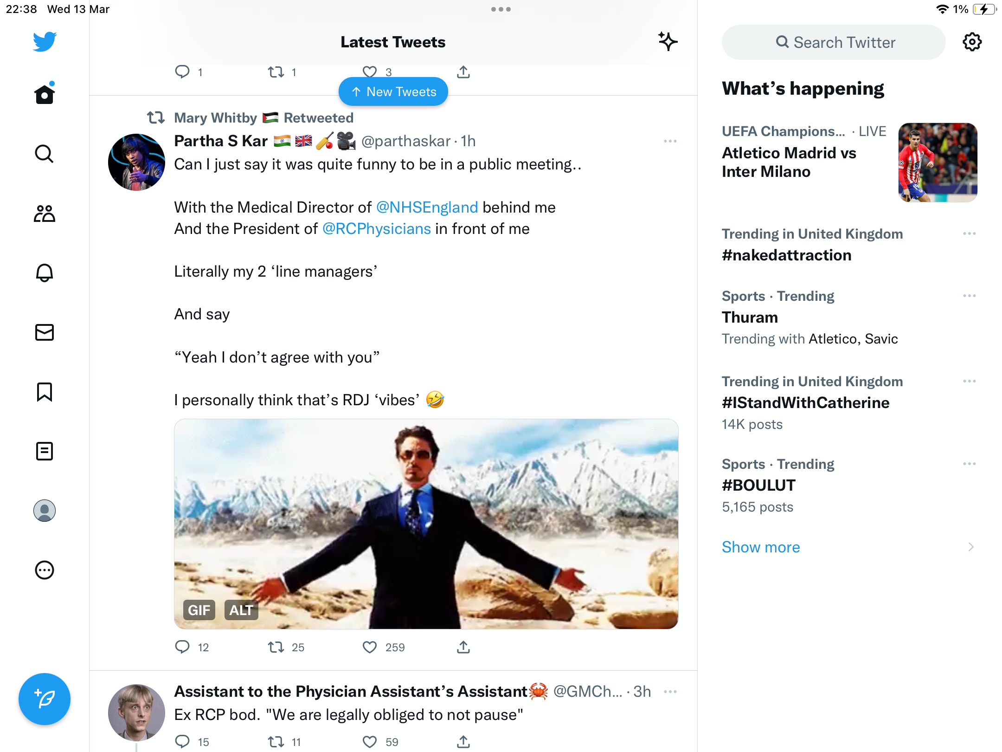Screen dimensions: 1002x752
Task: Open Partha S Kar profile picture
Action: [x=136, y=162]
